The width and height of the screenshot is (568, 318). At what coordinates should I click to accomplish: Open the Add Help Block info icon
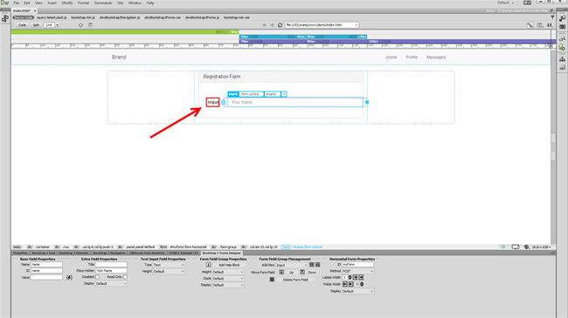click(208, 265)
